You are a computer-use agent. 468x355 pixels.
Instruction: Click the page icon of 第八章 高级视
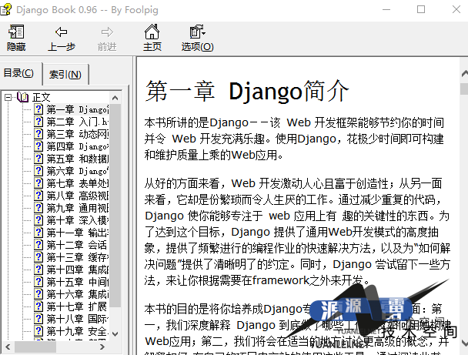[x=38, y=196]
